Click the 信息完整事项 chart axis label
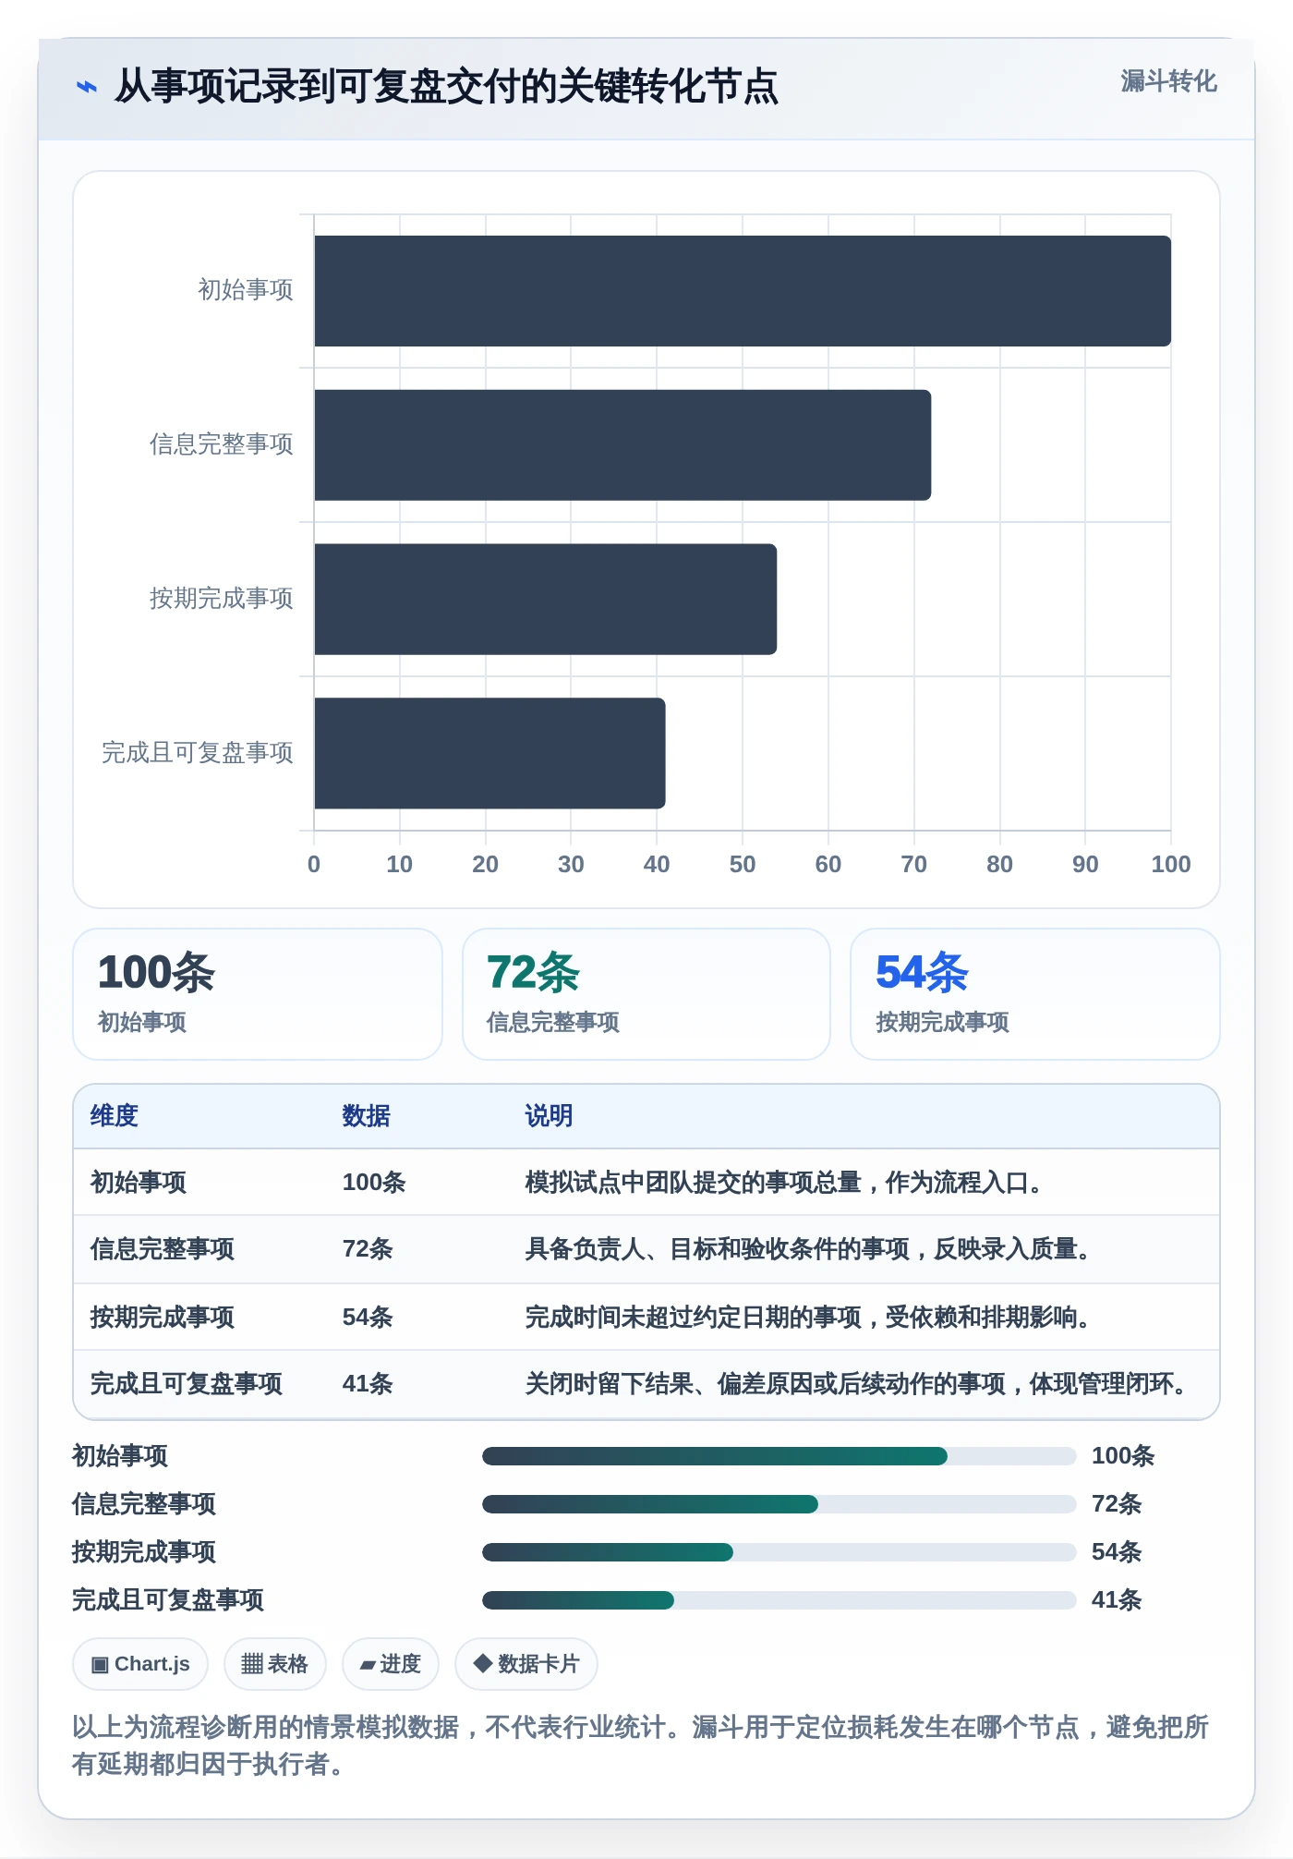This screenshot has width=1293, height=1859. point(222,444)
